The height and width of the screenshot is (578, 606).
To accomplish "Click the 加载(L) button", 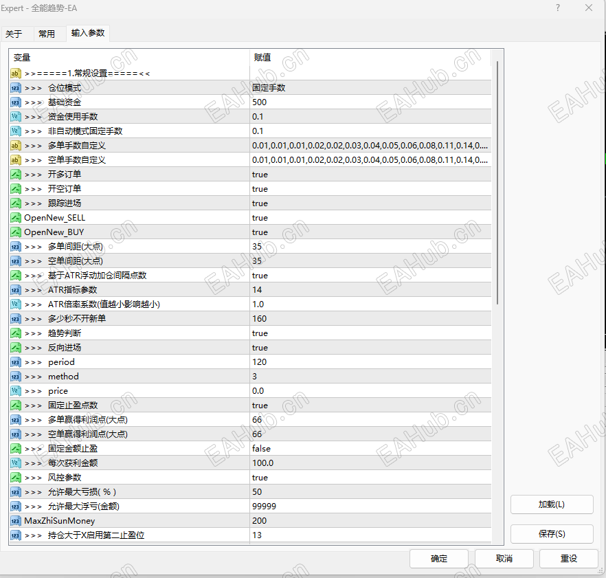I will point(551,504).
